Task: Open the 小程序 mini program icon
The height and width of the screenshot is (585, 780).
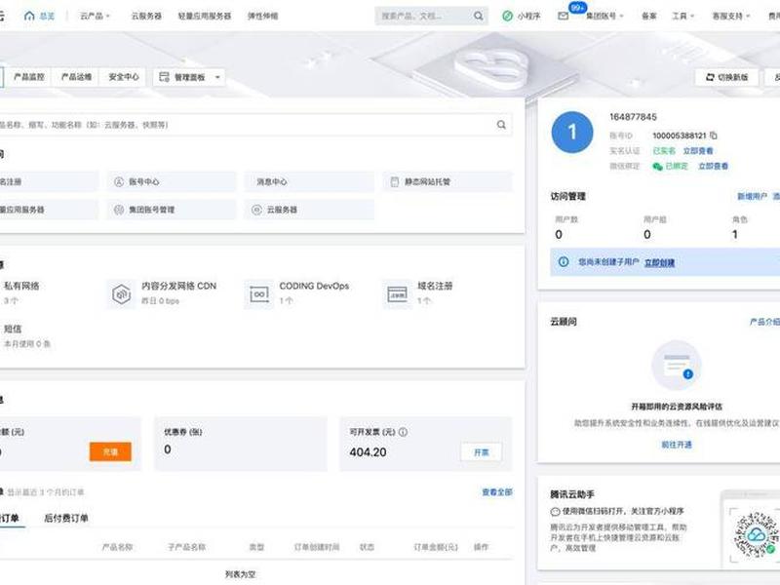Action: [507, 16]
